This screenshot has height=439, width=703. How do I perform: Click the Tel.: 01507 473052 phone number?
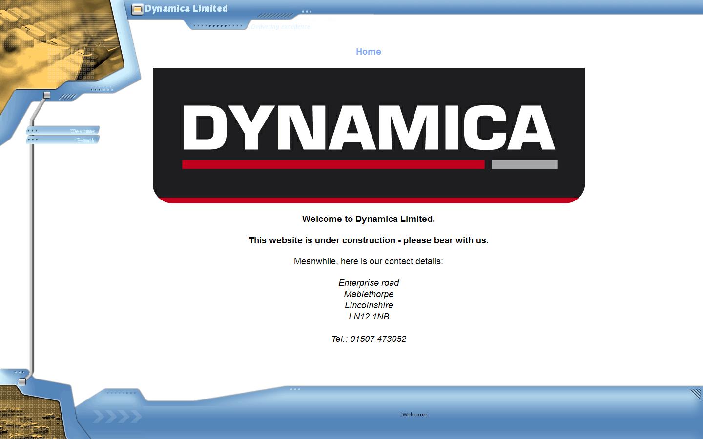click(369, 339)
